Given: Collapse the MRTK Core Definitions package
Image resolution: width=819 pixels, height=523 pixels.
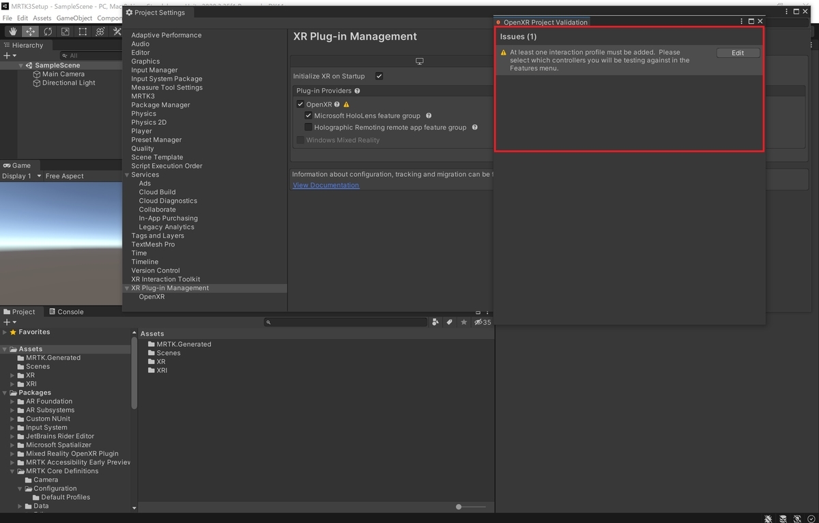Looking at the screenshot, I should (x=12, y=471).
